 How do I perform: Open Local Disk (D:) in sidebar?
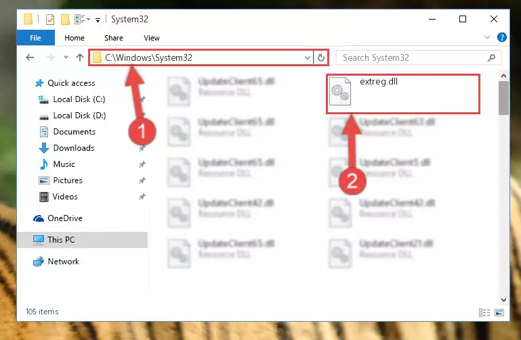[79, 116]
